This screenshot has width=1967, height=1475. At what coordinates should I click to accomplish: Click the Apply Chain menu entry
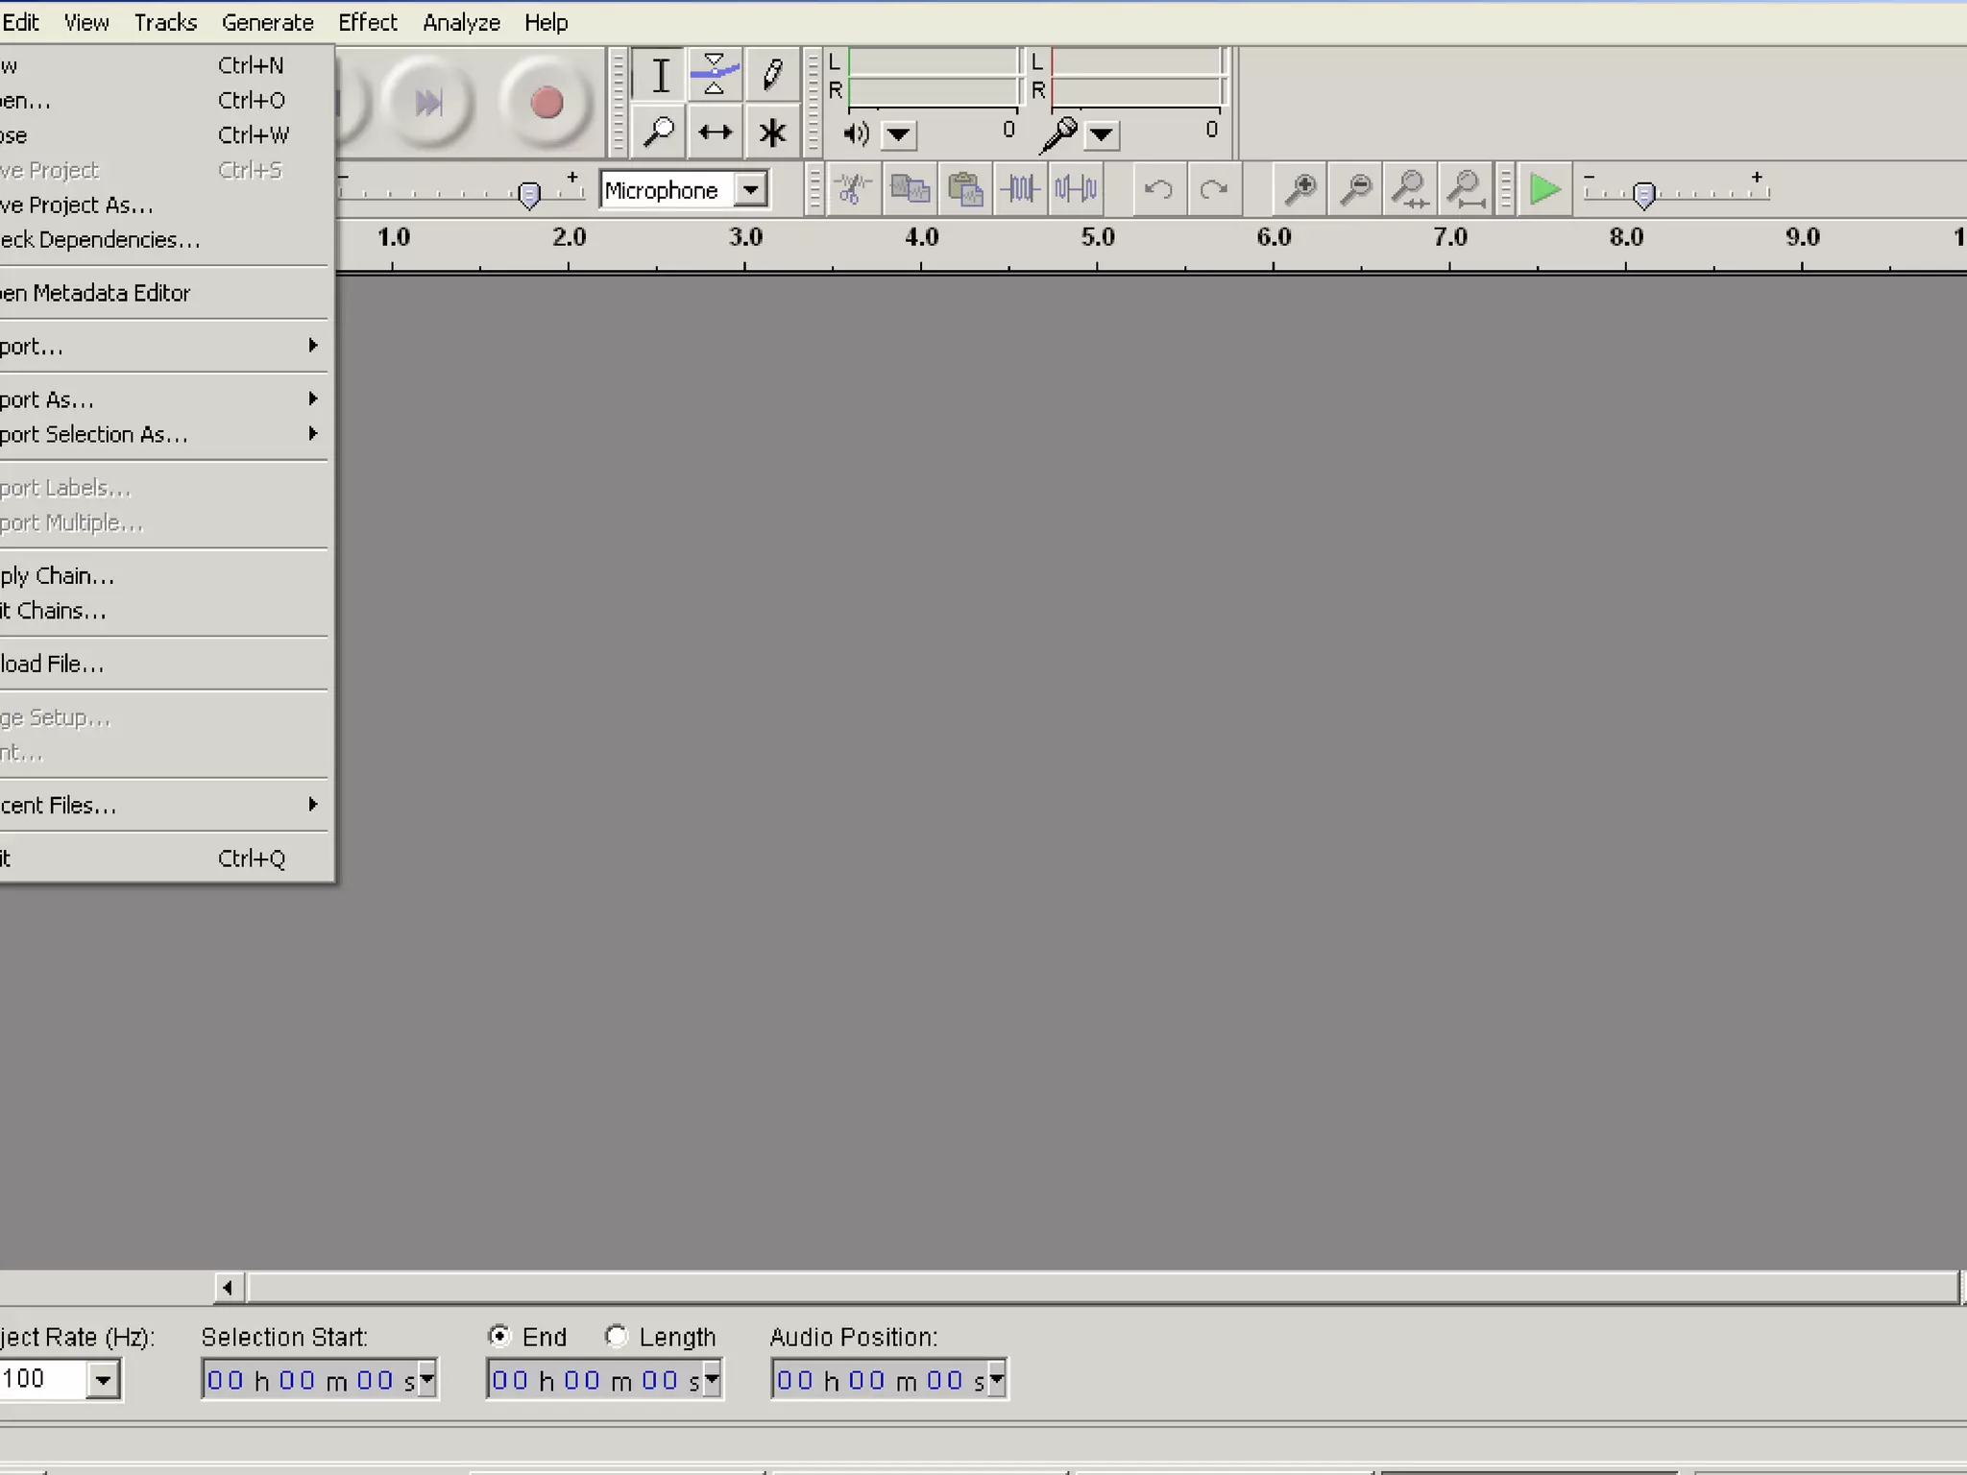[x=58, y=576]
